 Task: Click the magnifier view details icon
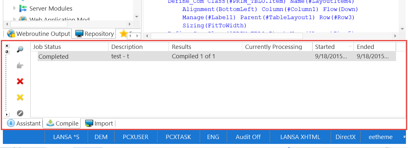(x=20, y=49)
